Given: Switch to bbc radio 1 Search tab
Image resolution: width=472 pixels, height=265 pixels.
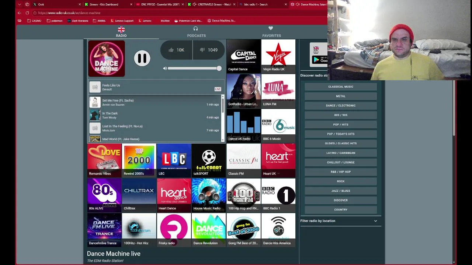Looking at the screenshot, I should pos(263,4).
